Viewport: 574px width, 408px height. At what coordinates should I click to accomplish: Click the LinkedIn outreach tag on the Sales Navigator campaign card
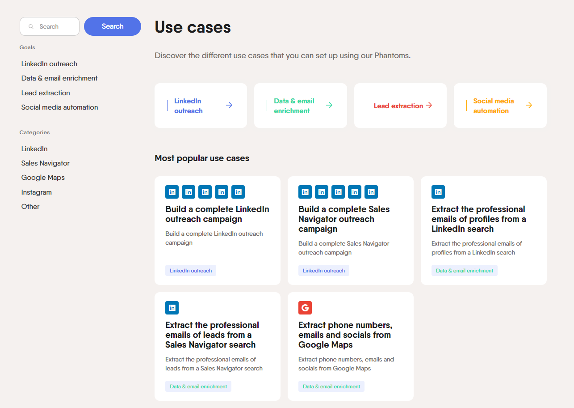(x=324, y=271)
